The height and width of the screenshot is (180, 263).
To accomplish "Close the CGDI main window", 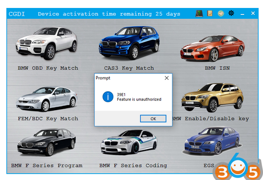I will [253, 13].
